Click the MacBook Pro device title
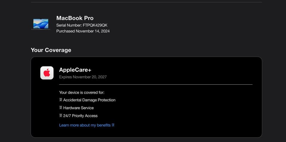 (75, 18)
